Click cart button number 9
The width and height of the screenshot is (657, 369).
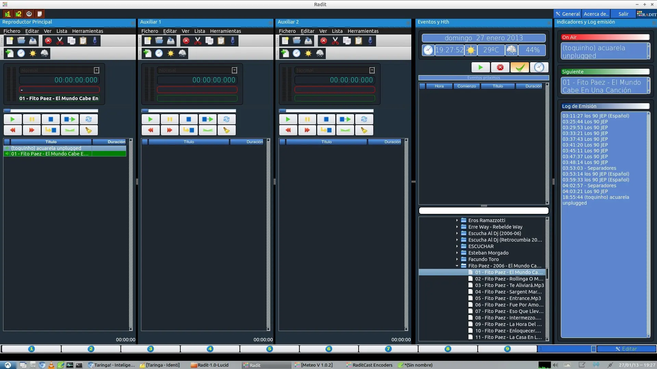(507, 349)
